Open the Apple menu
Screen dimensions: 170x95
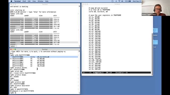tap(11, 1)
